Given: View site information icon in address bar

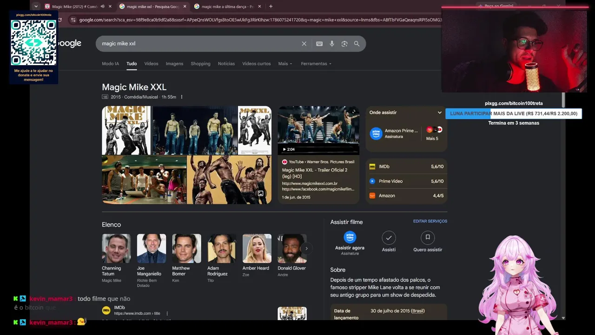Looking at the screenshot, I should 73,20.
